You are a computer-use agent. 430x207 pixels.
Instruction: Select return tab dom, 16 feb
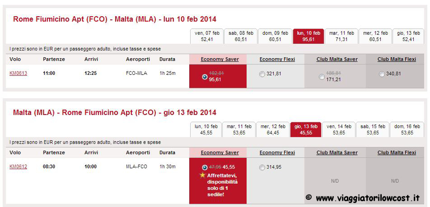tap(407, 130)
